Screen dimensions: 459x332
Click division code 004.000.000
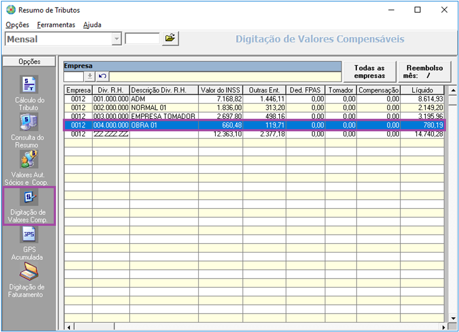(x=111, y=125)
